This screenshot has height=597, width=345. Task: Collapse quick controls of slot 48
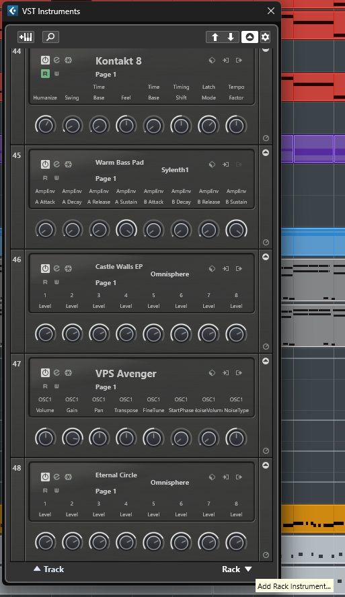coord(266,465)
